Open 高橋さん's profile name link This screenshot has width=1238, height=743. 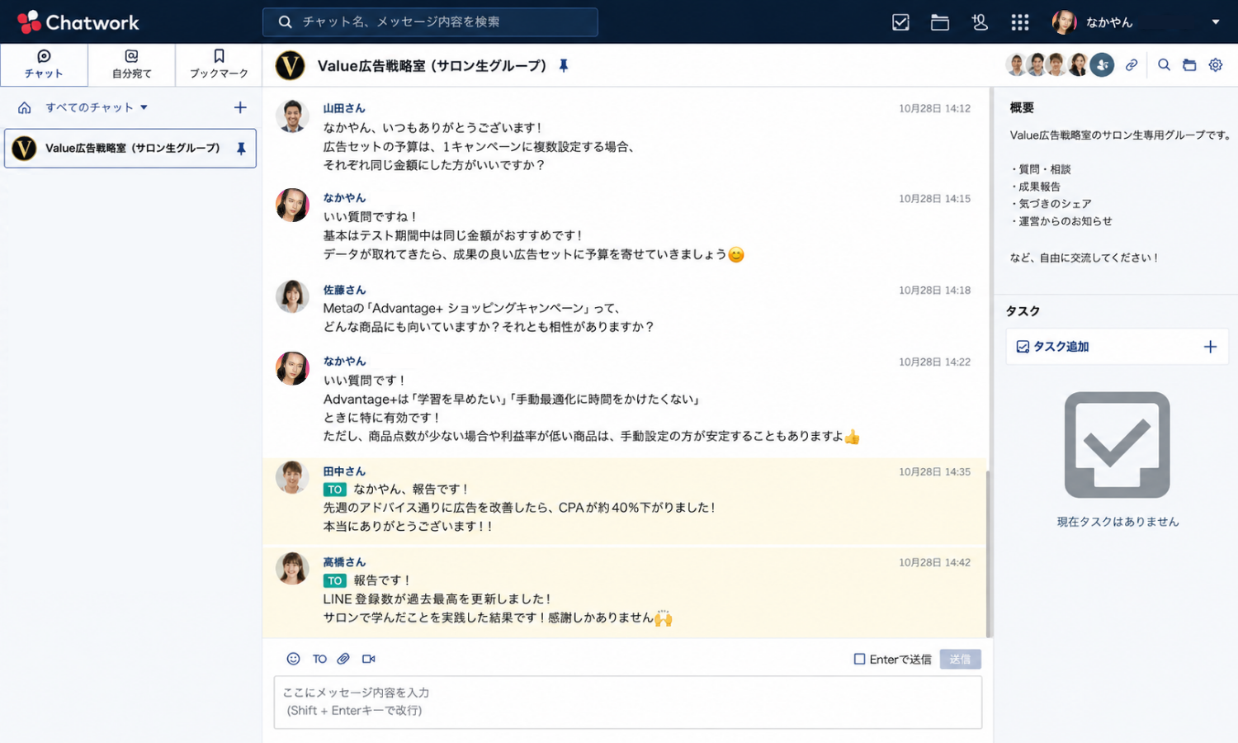click(344, 562)
